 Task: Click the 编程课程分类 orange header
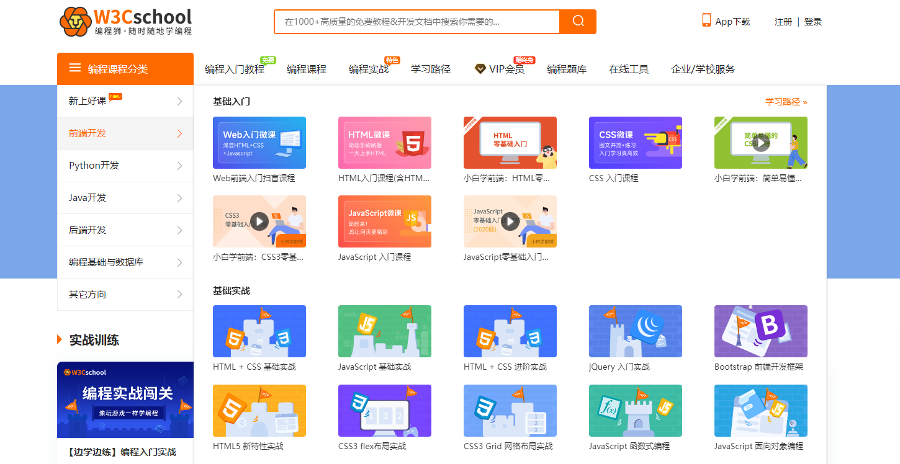tap(125, 69)
